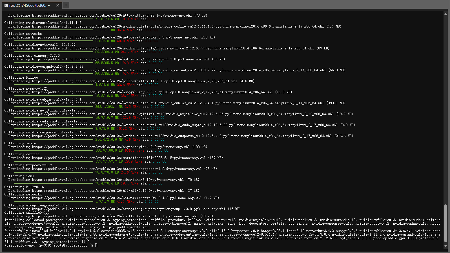The height and width of the screenshot is (253, 450).
Task: Click the nvidia-cublas progress bar
Action: click(x=51, y=107)
